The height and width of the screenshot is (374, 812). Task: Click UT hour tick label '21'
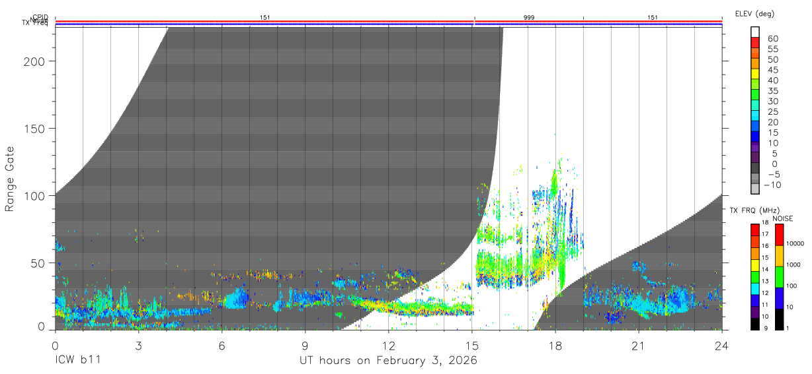(639, 345)
